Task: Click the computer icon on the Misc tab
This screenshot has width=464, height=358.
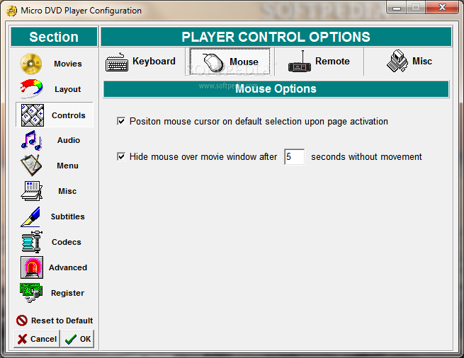Action: coord(397,61)
